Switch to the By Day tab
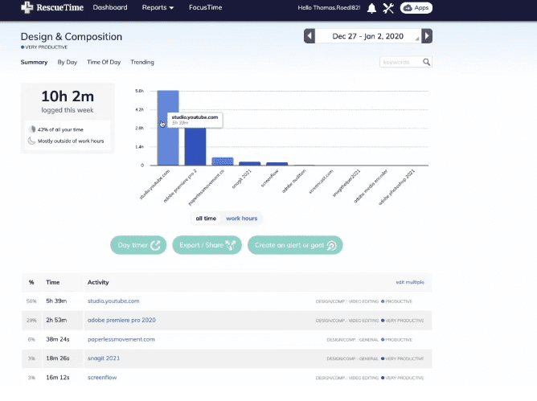Screen dimensions: 537x401 (x=67, y=62)
